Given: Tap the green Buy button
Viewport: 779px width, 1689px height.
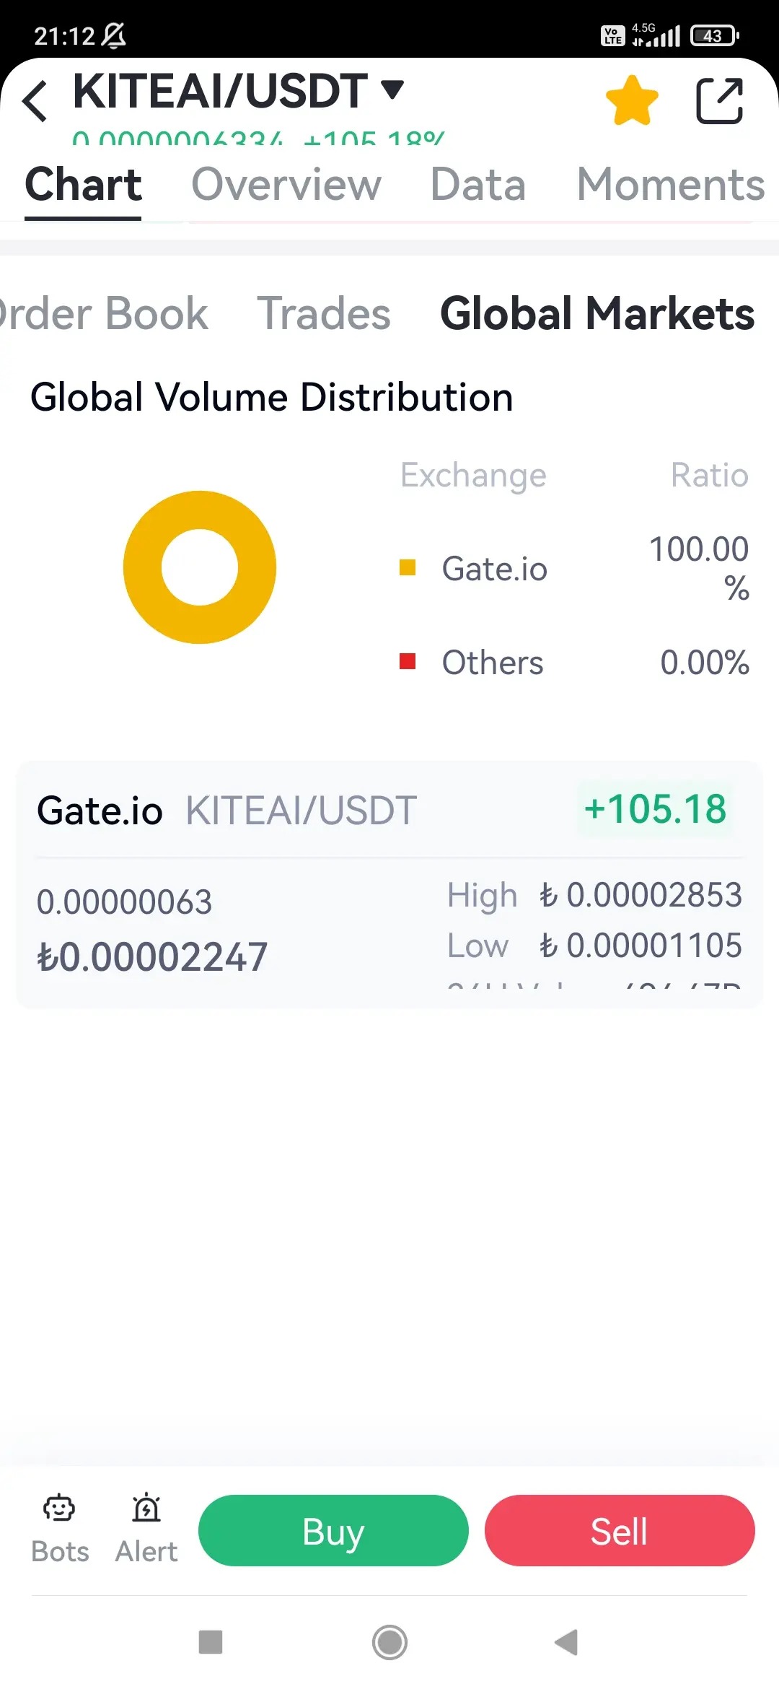Looking at the screenshot, I should coord(333,1530).
